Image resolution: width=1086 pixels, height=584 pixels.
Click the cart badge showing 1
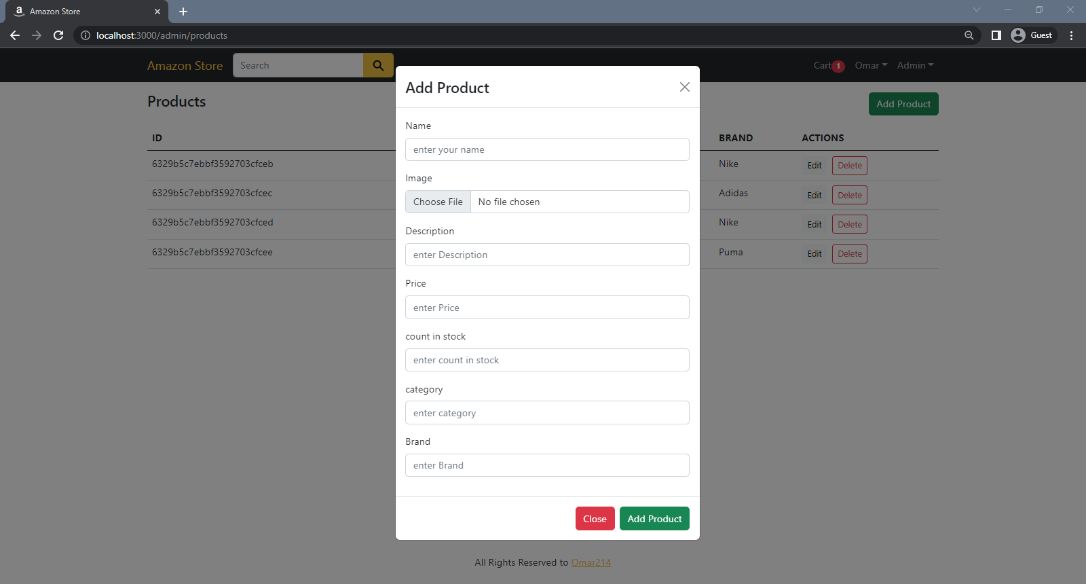click(x=839, y=66)
